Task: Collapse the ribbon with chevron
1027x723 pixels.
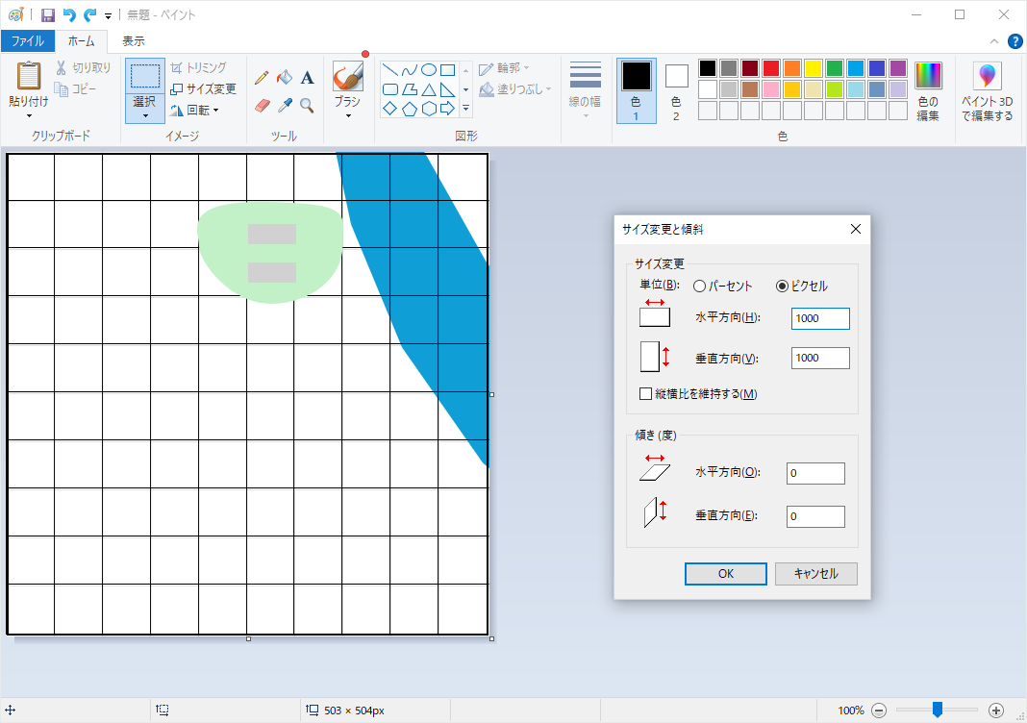Action: 993,41
